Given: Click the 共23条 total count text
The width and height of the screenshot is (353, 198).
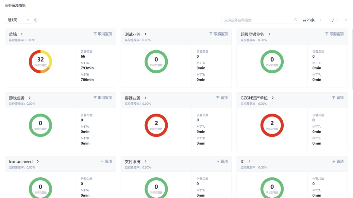Looking at the screenshot, I should tap(309, 20).
